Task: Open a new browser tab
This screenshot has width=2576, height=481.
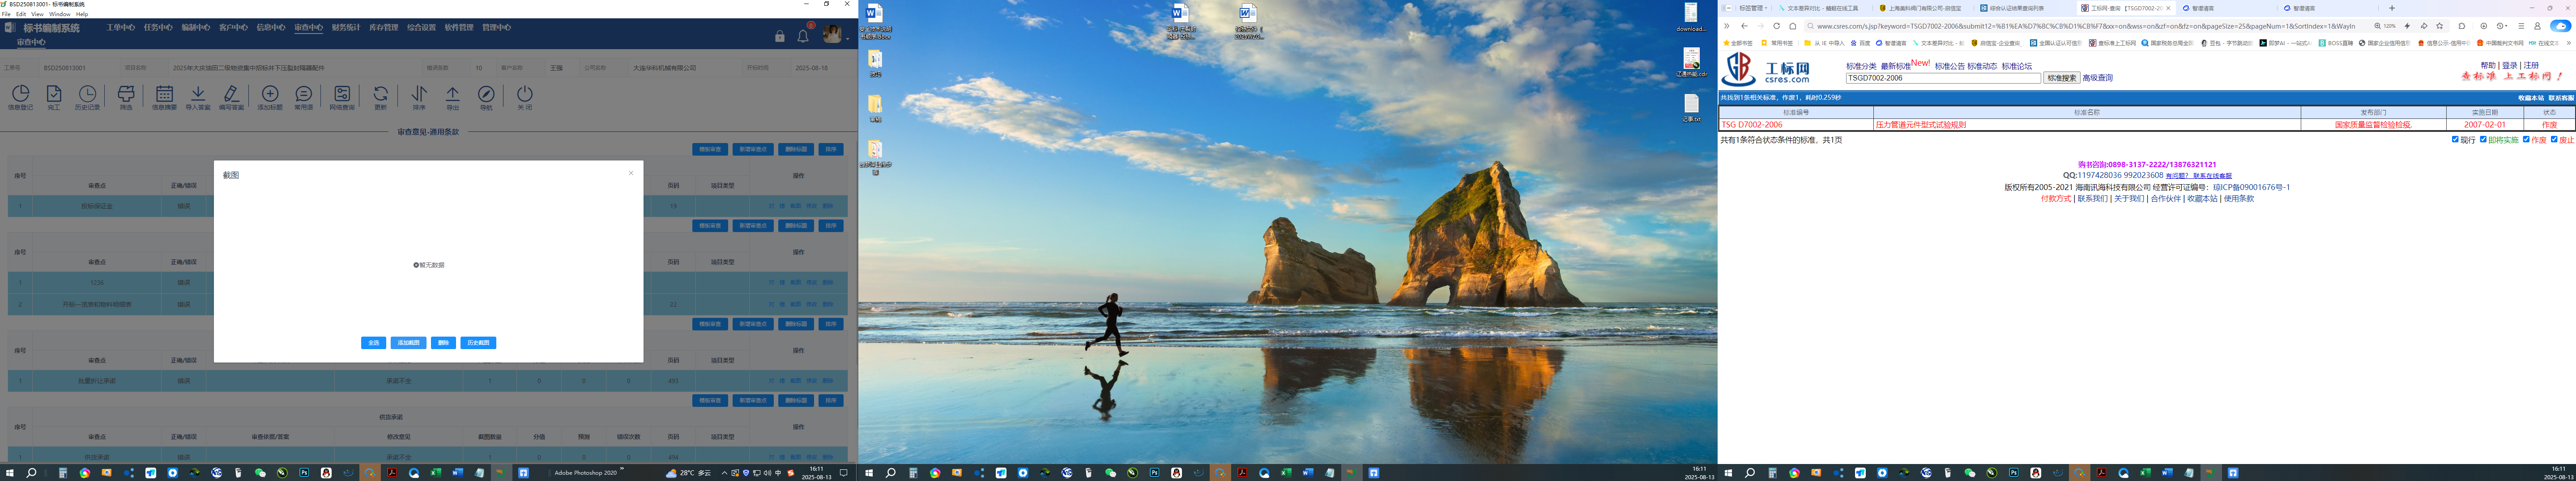Action: 2392,8
